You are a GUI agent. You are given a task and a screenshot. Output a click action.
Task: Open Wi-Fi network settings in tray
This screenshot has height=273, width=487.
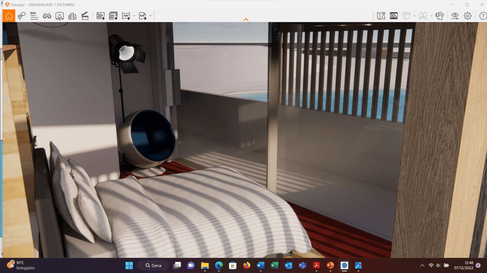(x=431, y=265)
